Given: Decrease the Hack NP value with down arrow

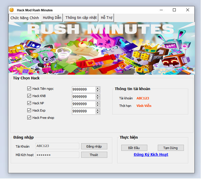Looking at the screenshot, I should click(x=98, y=105).
